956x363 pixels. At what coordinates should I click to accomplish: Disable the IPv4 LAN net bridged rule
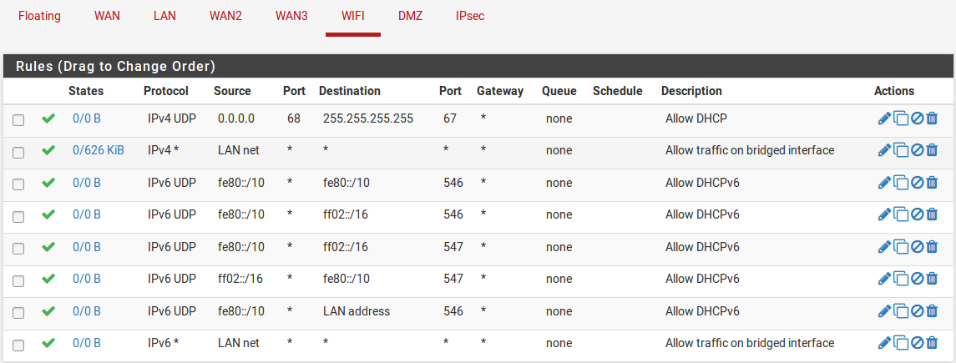click(917, 150)
